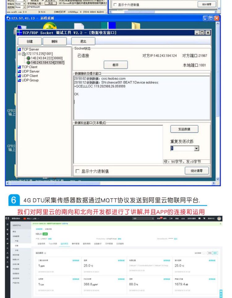This screenshot has width=232, height=298.
Task: Click the 发送数据 send button
Action: 184,129
